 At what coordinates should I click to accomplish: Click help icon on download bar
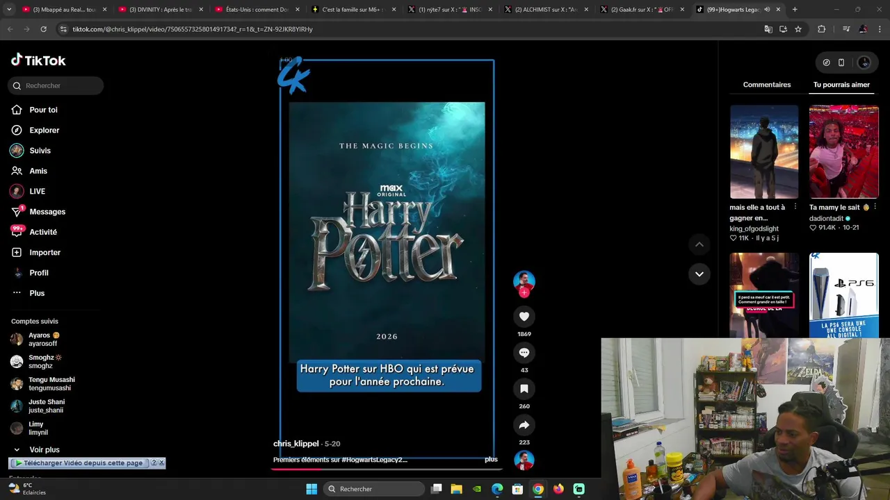pos(154,462)
